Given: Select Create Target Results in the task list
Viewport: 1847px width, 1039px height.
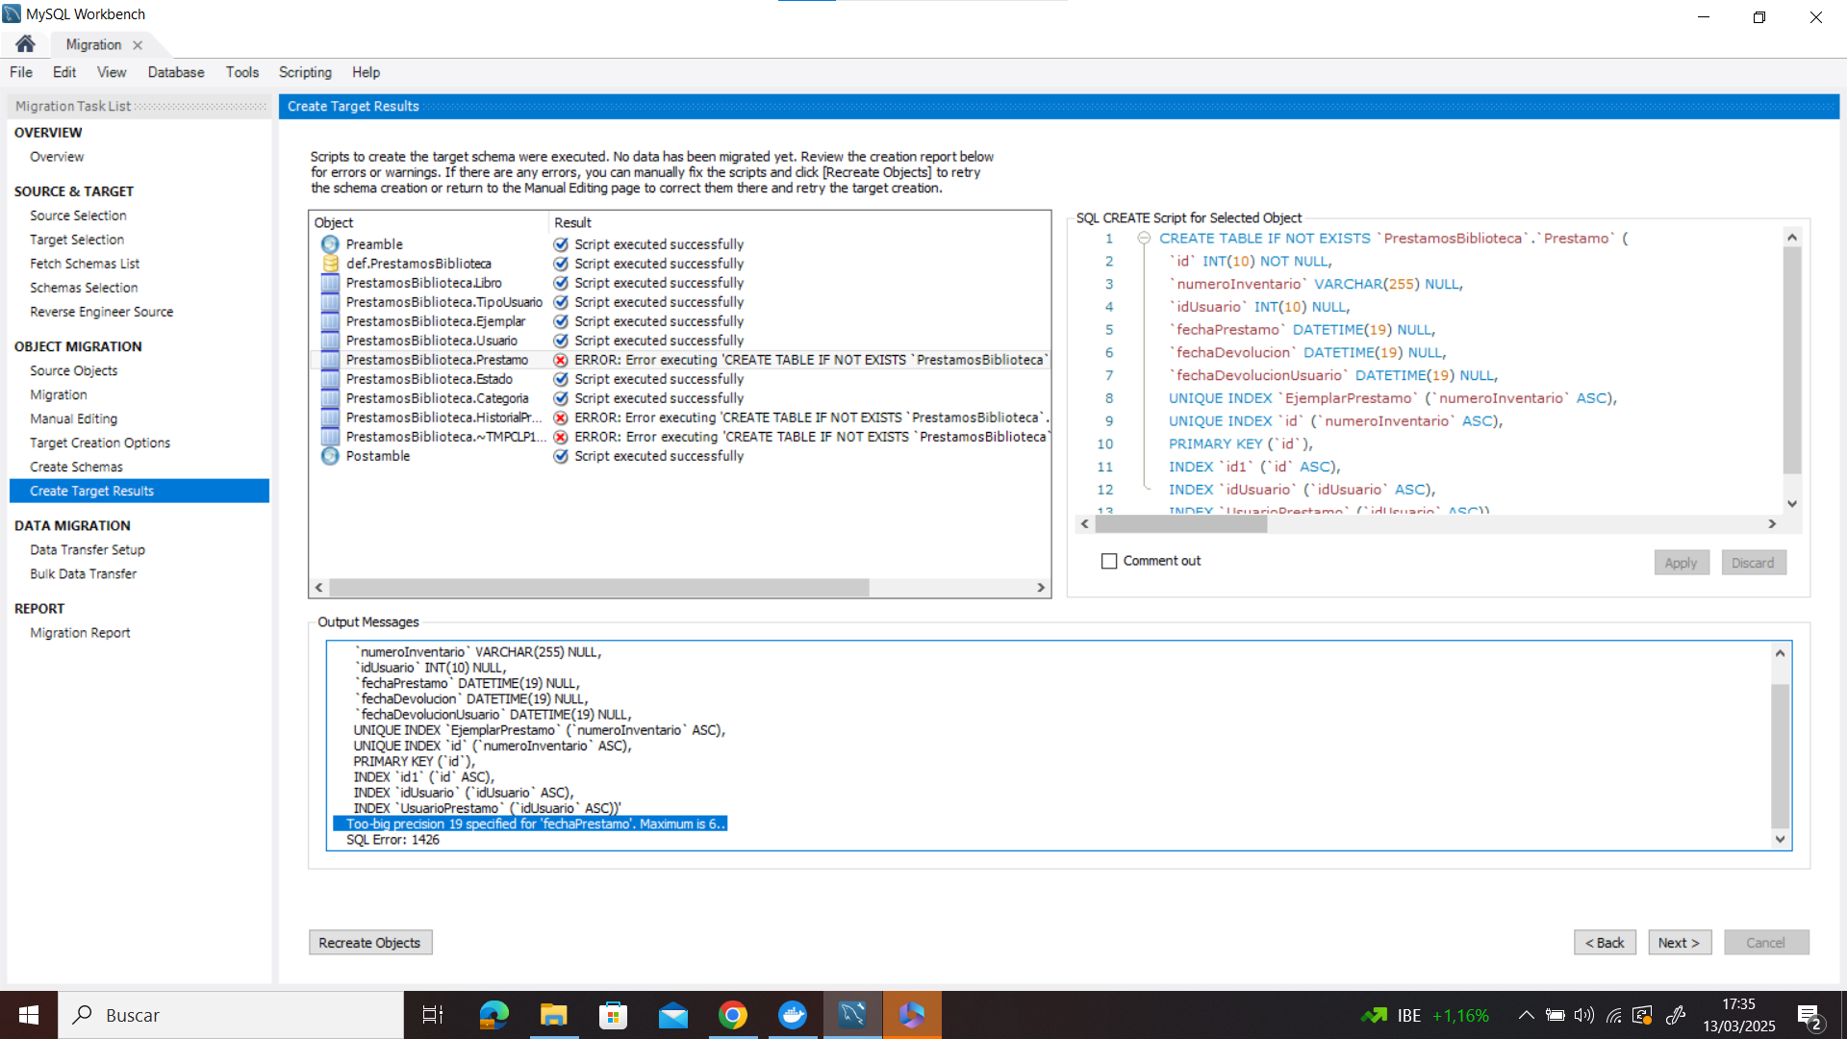Looking at the screenshot, I should pos(91,491).
